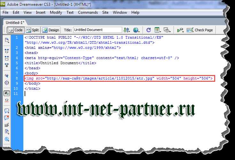Open the Edit menu

tap(16, 12)
